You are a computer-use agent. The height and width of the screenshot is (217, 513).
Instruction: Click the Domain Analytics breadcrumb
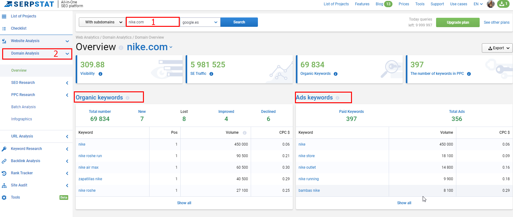coord(117,37)
